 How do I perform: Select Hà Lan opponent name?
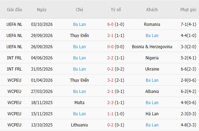(x=152, y=114)
